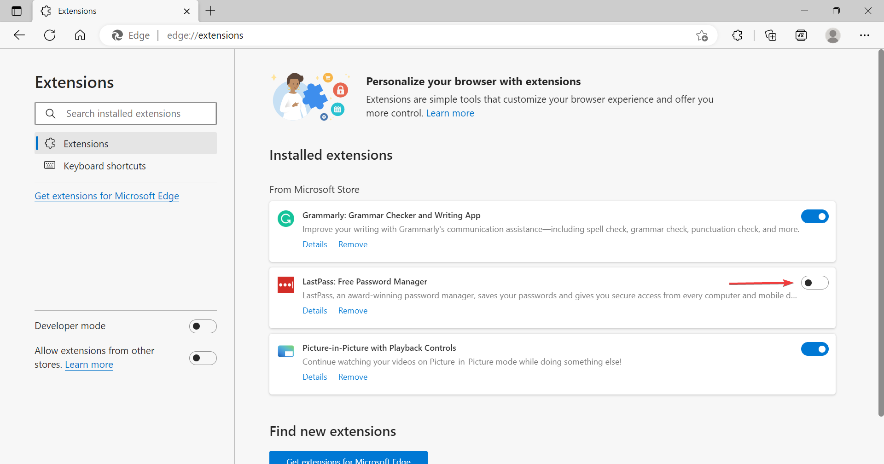The image size is (884, 464).
Task: Open a new tab with plus button
Action: click(x=210, y=11)
